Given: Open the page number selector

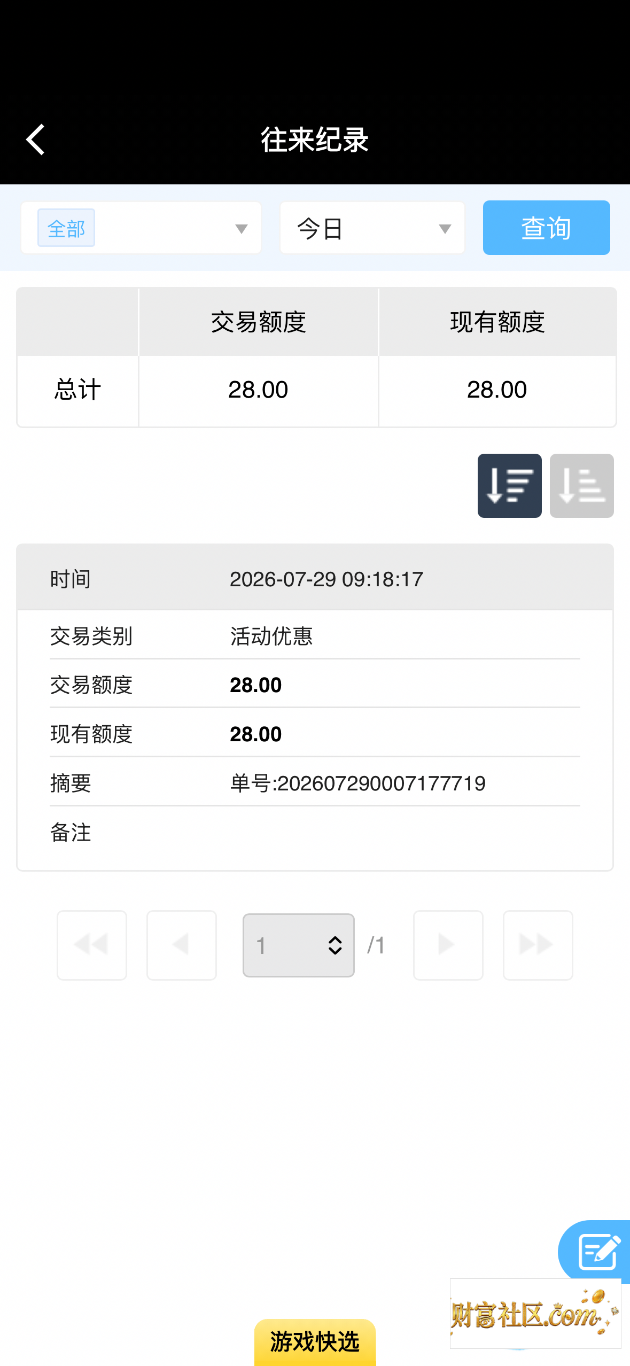Looking at the screenshot, I should click(298, 945).
